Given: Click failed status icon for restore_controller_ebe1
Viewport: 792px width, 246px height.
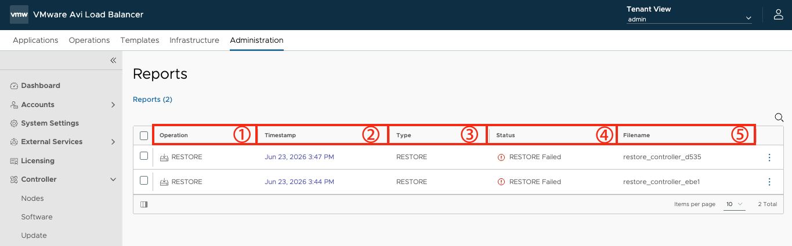Looking at the screenshot, I should coord(501,182).
